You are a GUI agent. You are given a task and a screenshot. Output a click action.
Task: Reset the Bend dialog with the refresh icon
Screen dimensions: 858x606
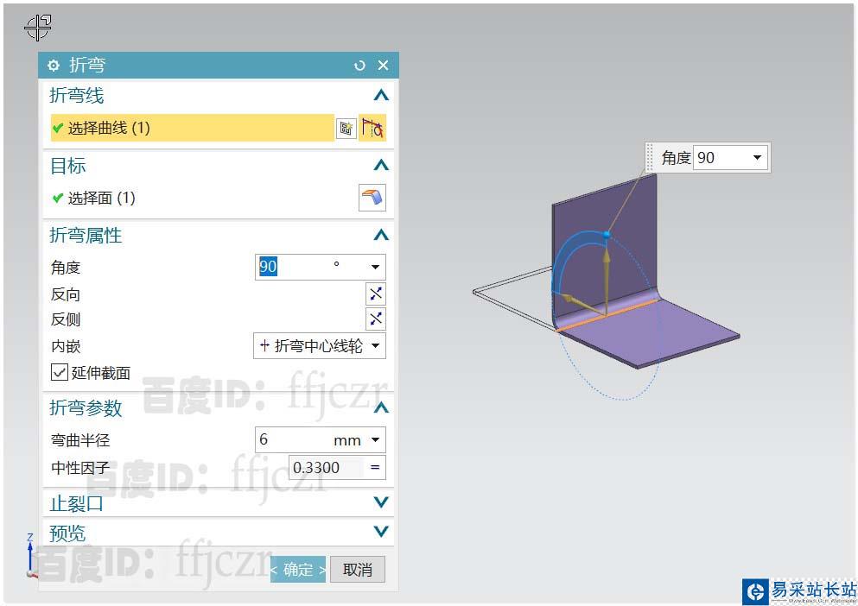click(359, 66)
